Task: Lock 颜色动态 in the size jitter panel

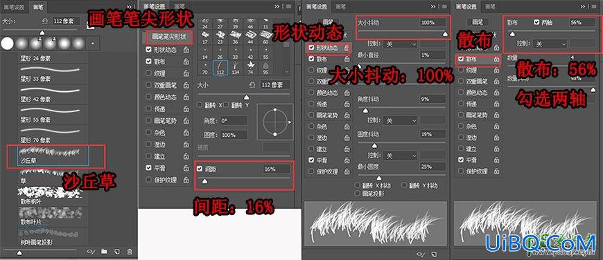Action: [x=347, y=93]
